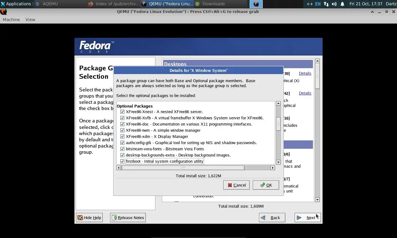This screenshot has width=397, height=238.
Task: Uncheck the XFree86-Xnest package checkbox
Action: coord(122,112)
